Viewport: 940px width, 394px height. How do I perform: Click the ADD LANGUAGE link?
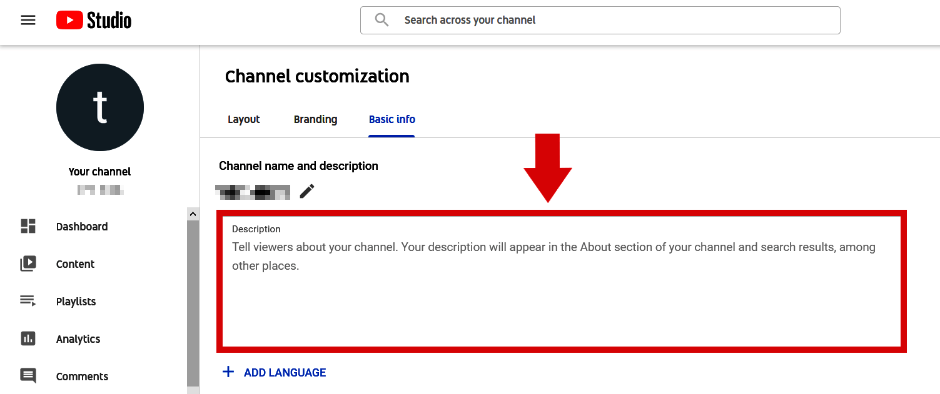[x=285, y=372]
